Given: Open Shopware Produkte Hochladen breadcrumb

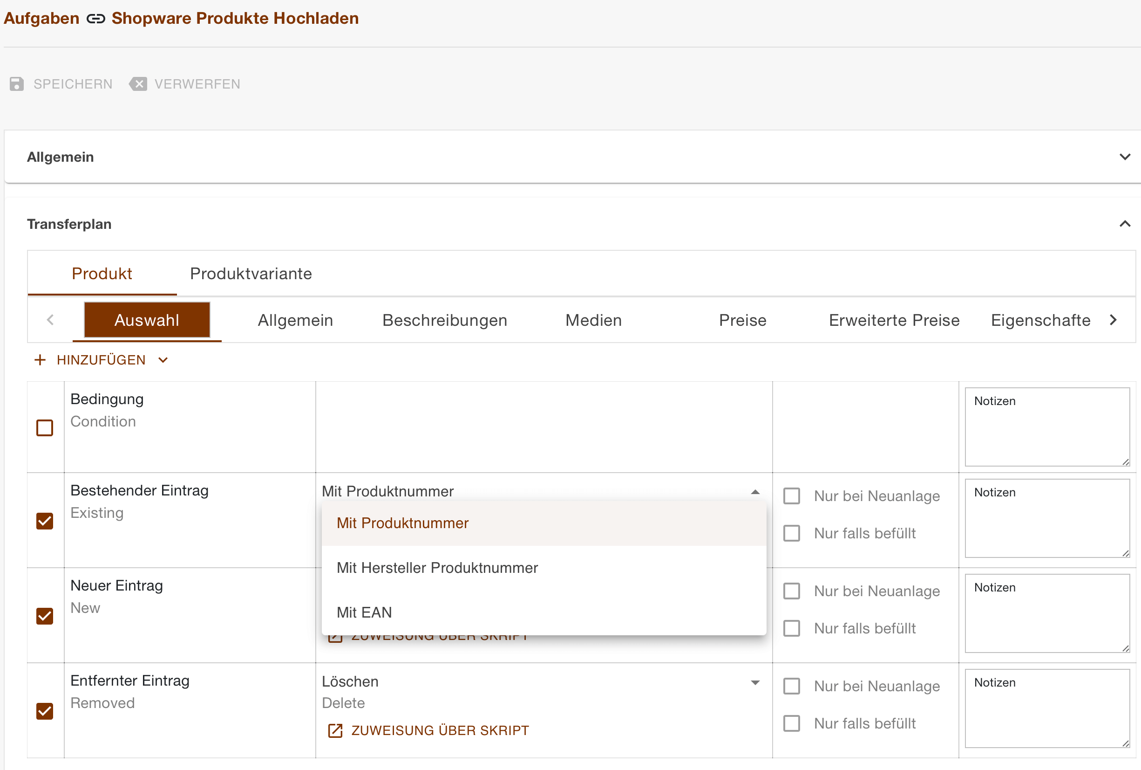Looking at the screenshot, I should pos(235,18).
